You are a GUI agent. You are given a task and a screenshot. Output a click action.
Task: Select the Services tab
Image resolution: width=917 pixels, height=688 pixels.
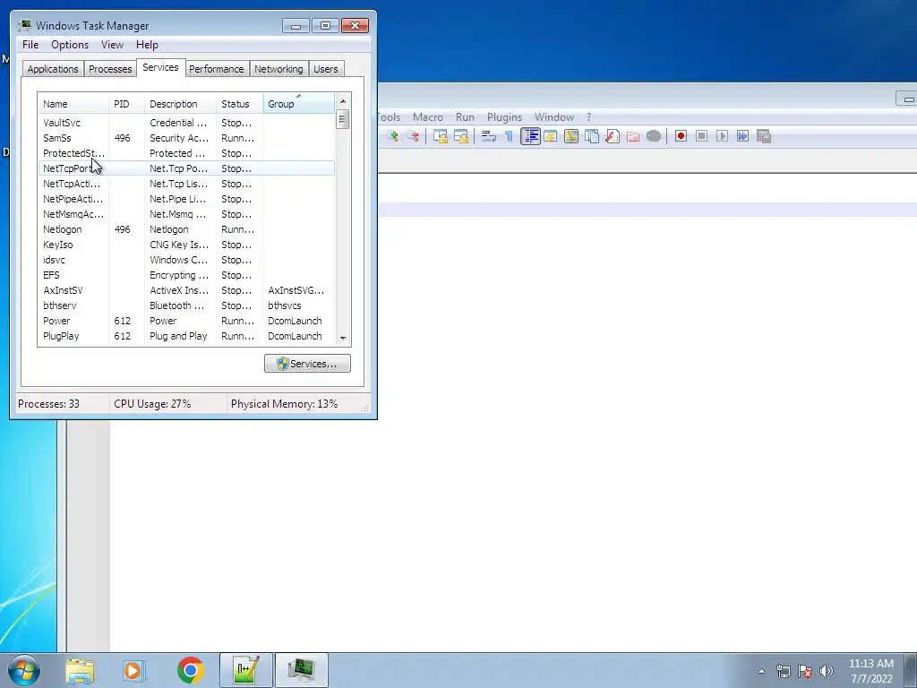pos(161,67)
